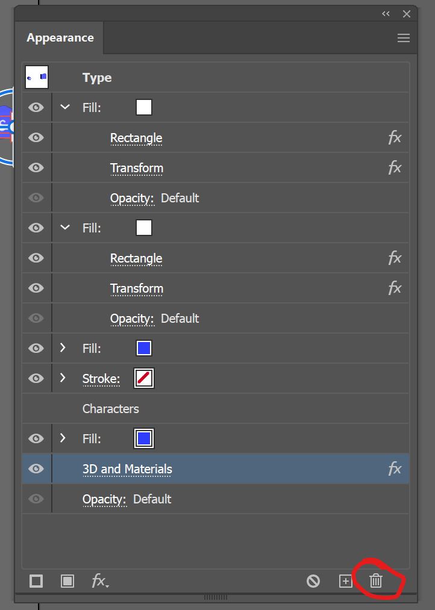Select the Appearance panel tab

(x=60, y=38)
